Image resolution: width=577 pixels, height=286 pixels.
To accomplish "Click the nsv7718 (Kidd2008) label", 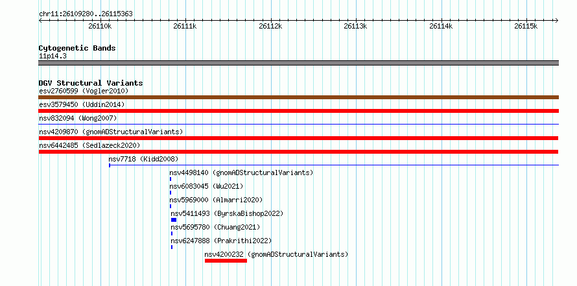I will 143,159.
